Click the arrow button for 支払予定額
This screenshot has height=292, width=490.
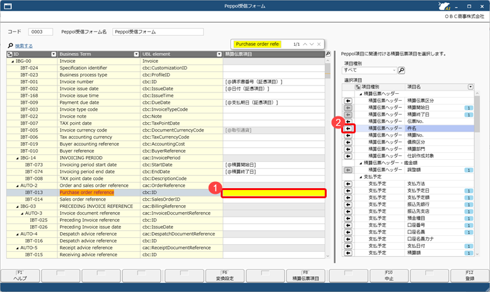[x=348, y=198]
